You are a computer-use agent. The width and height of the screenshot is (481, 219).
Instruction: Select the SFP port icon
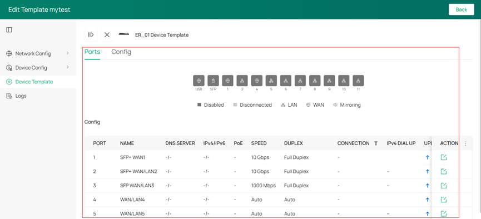pyautogui.click(x=213, y=81)
